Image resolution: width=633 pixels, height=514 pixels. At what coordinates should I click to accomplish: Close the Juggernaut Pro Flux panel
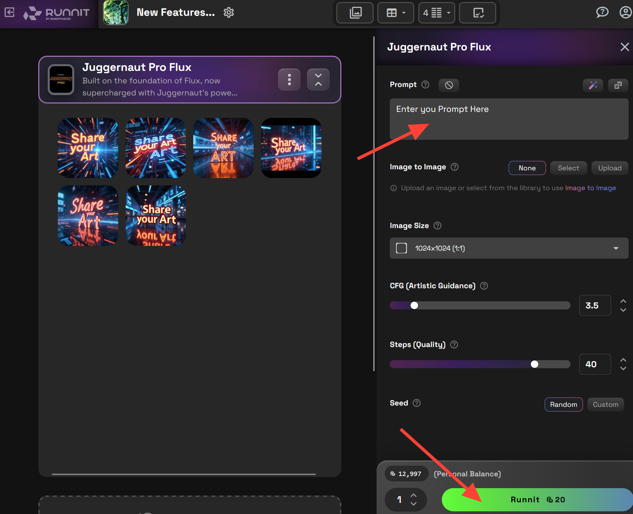pyautogui.click(x=625, y=47)
